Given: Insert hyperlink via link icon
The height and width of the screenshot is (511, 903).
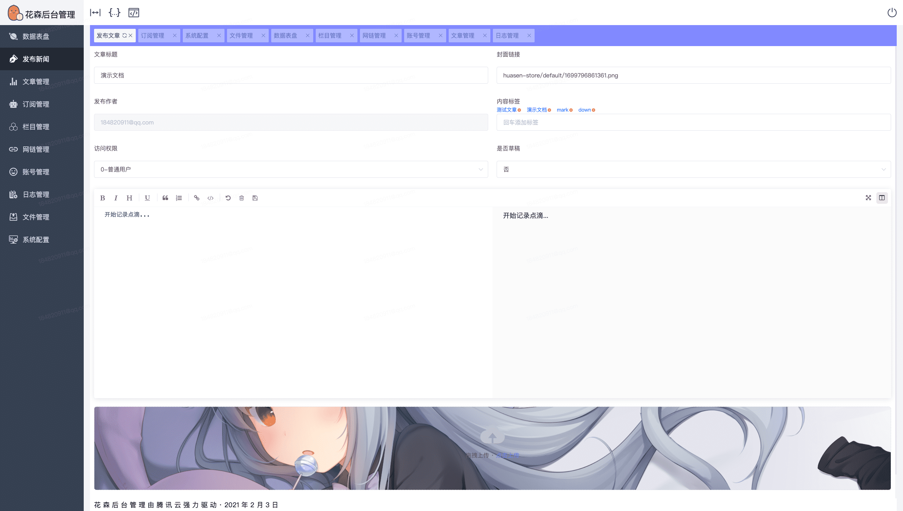Looking at the screenshot, I should (x=197, y=198).
